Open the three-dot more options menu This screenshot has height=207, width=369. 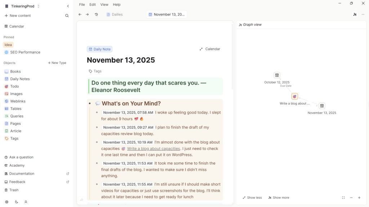coord(363,14)
